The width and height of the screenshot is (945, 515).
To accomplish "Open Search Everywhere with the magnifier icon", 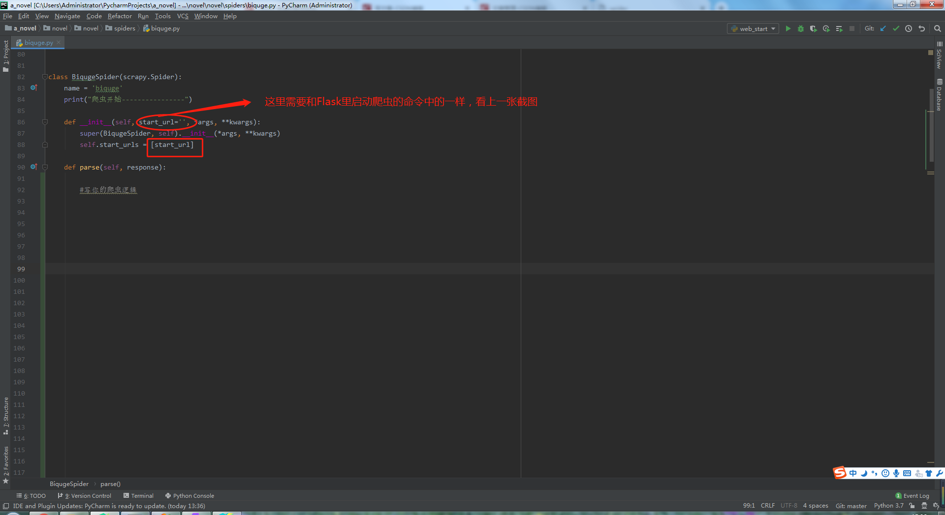I will click(937, 29).
